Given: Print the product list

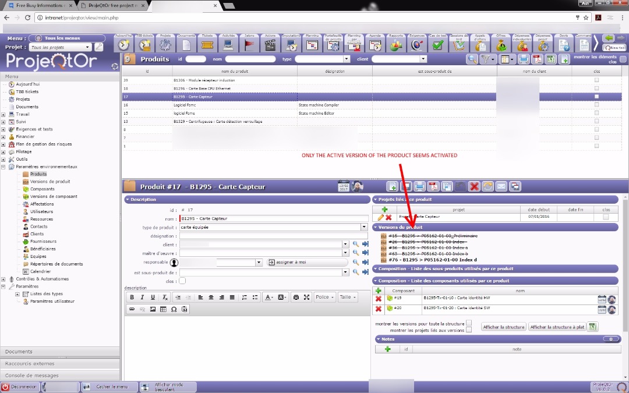Looking at the screenshot, I should click(523, 59).
